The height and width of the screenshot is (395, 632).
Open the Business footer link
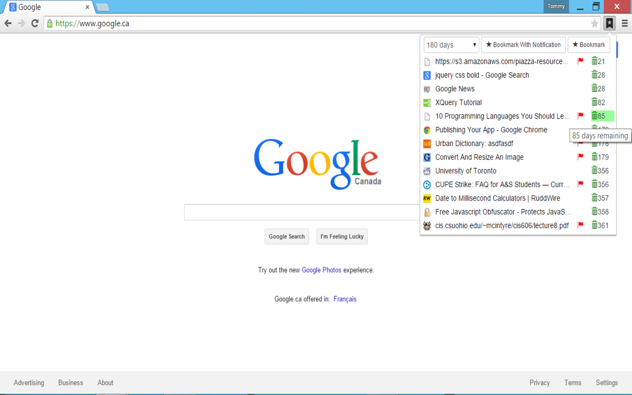(71, 383)
